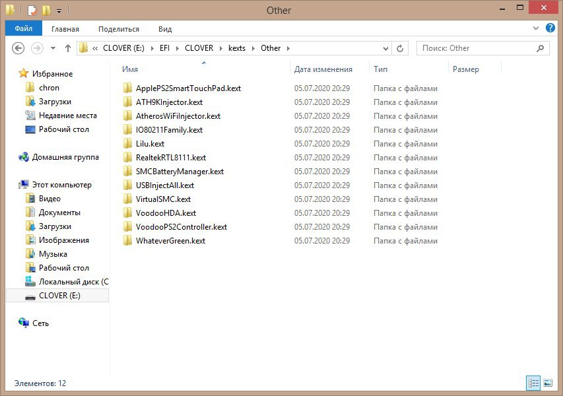Open the Поделиться ribbon tab

pyautogui.click(x=119, y=29)
